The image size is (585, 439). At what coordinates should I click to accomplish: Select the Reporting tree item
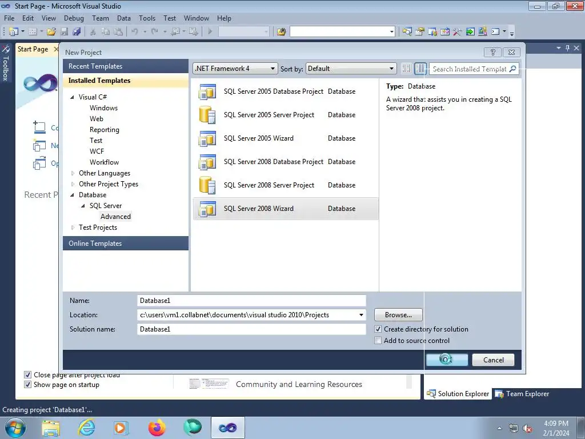click(104, 130)
